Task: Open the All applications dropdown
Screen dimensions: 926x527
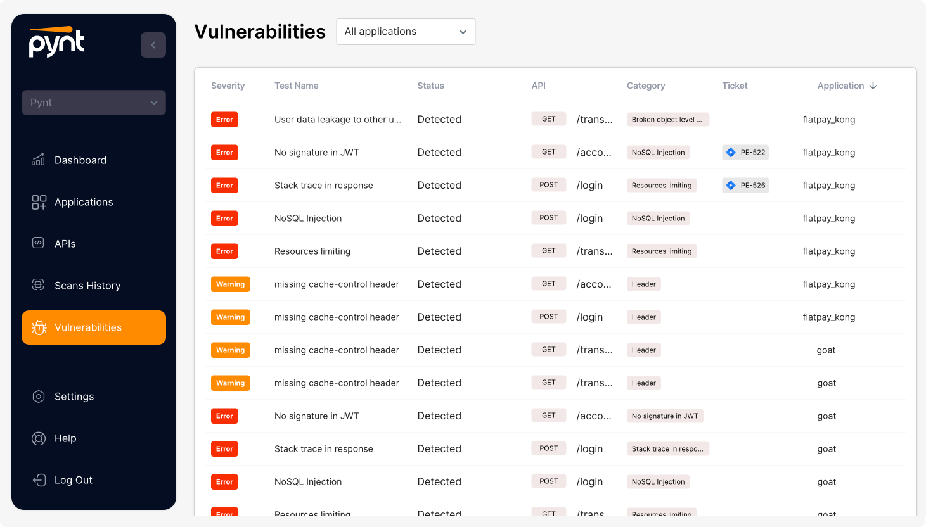Action: (405, 31)
